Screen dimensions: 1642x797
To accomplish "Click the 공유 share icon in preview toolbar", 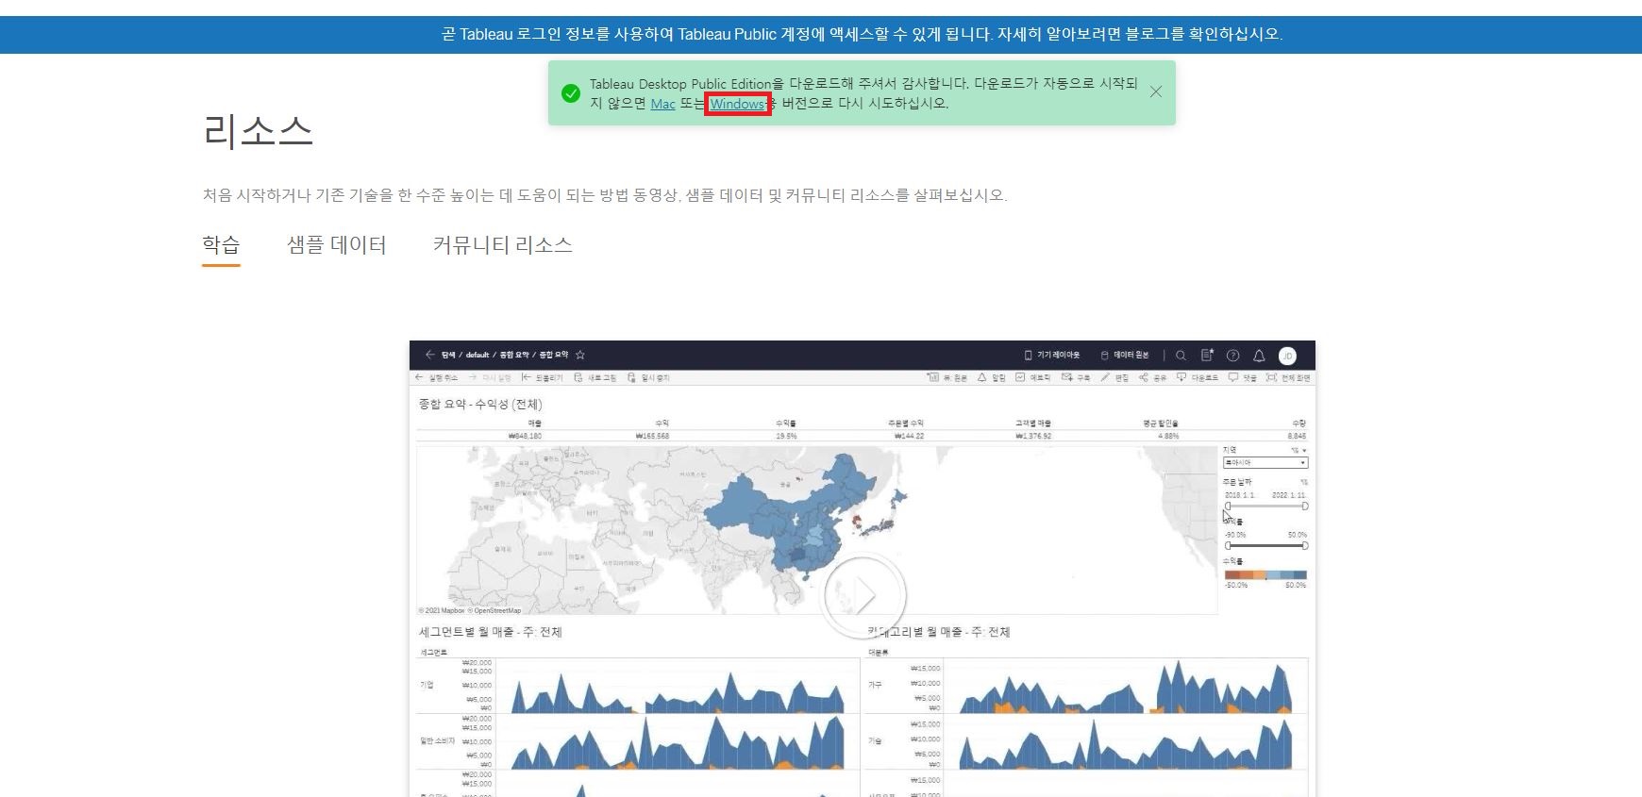I will 1144,377.
